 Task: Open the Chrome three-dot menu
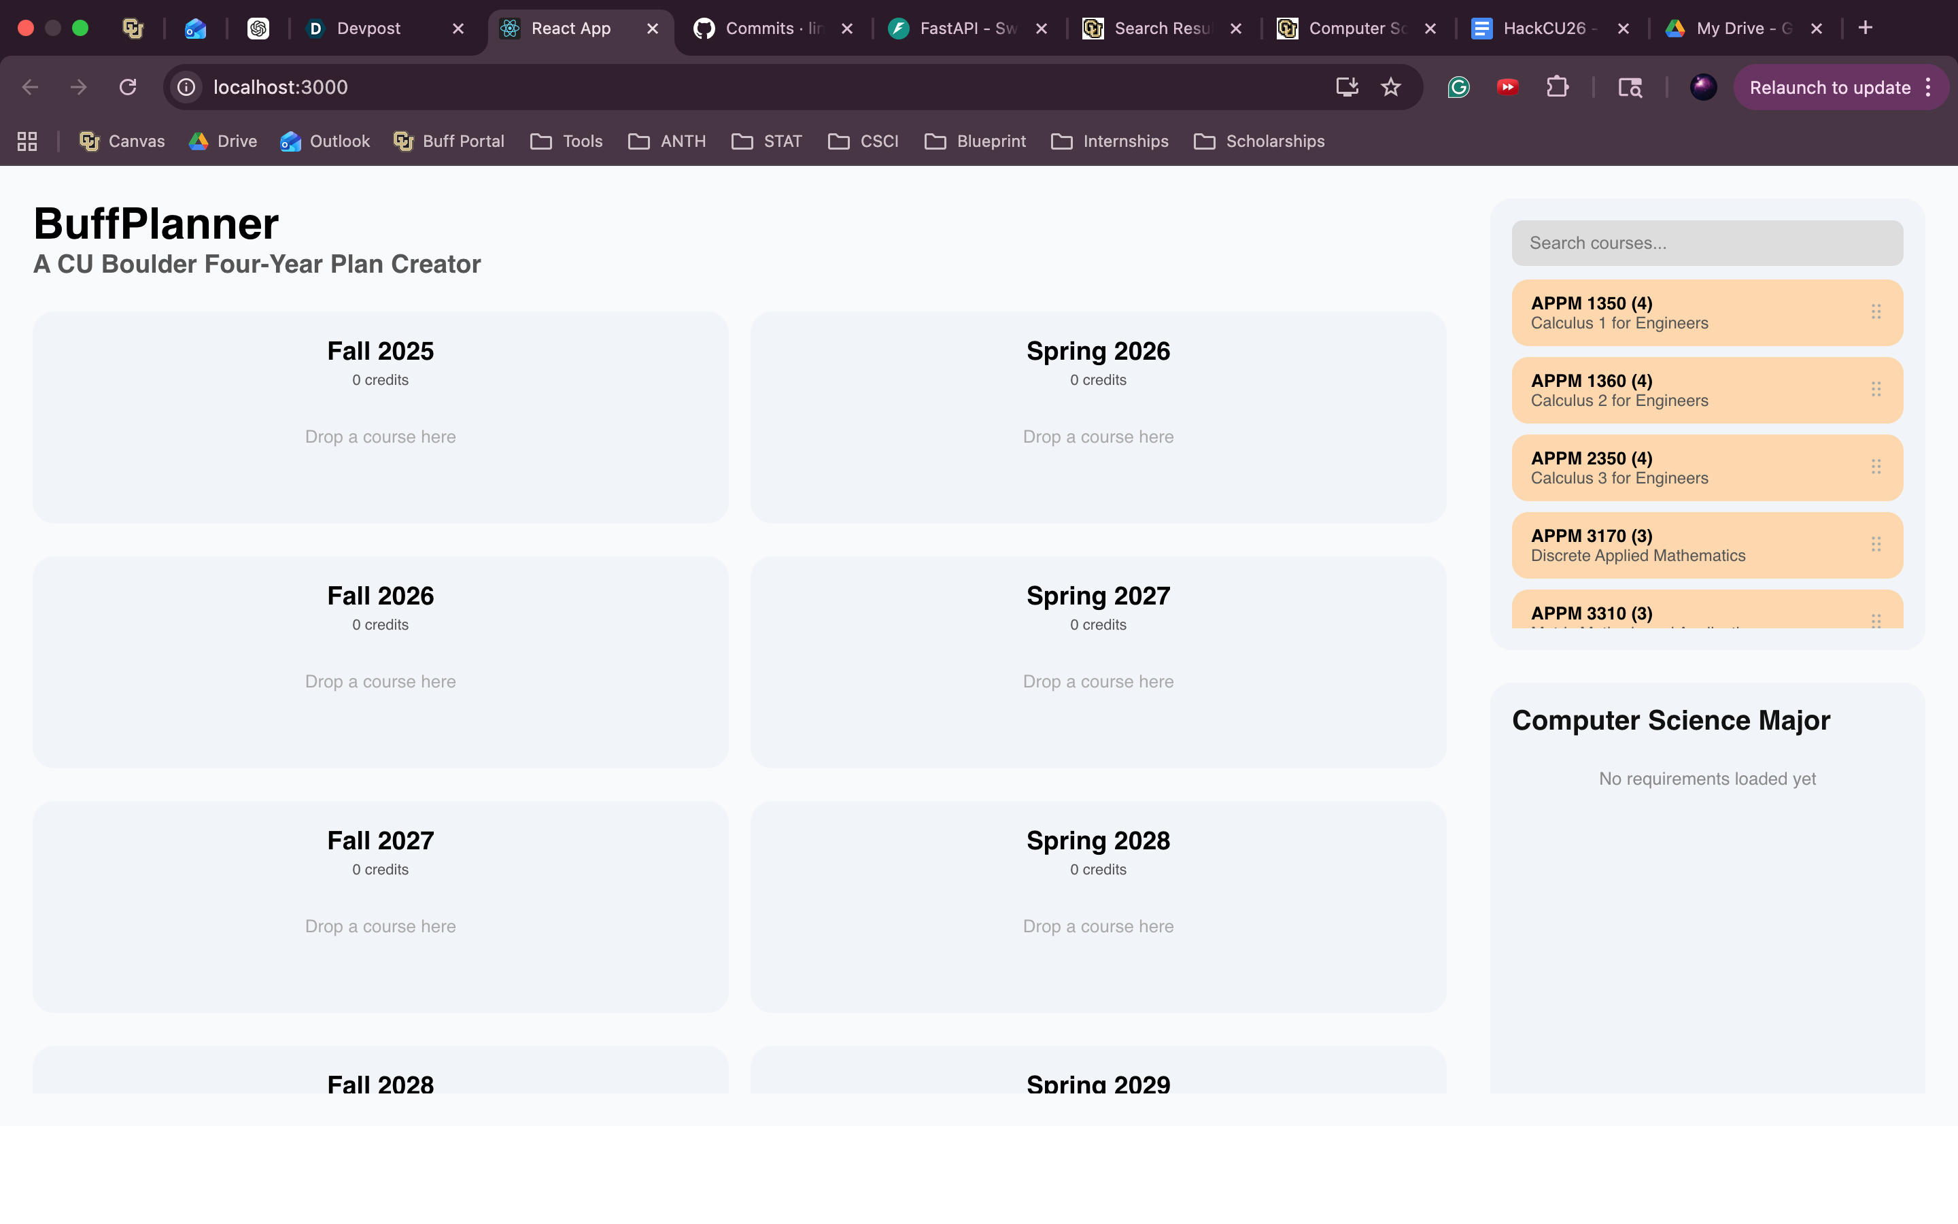tap(1929, 88)
